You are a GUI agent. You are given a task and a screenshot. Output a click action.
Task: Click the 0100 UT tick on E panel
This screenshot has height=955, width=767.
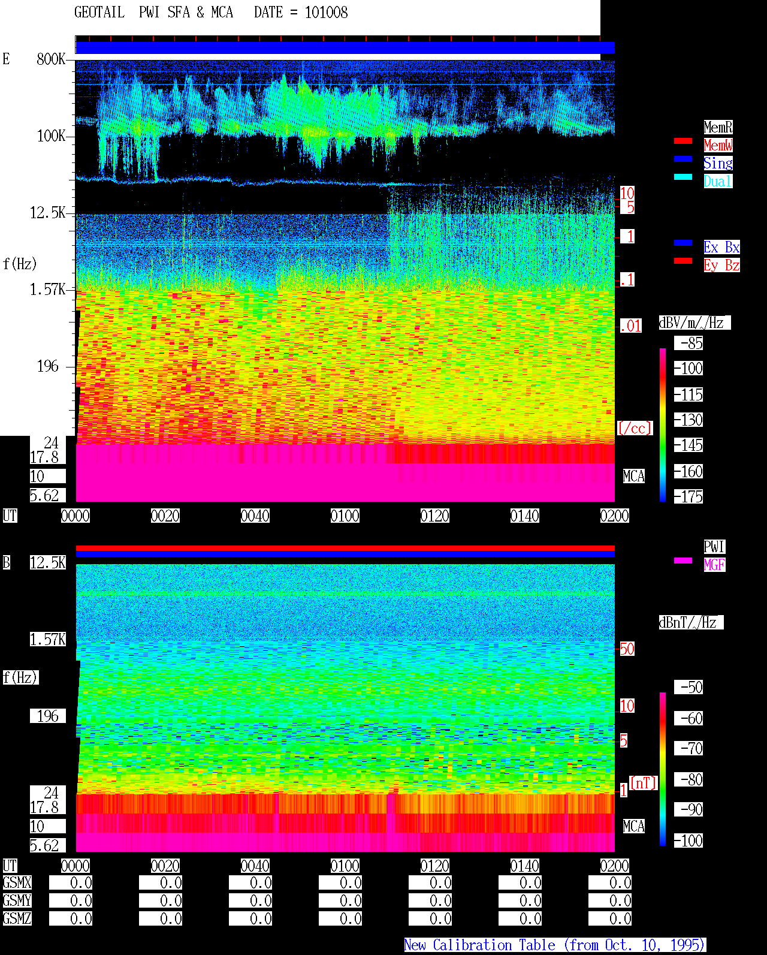coord(345,516)
